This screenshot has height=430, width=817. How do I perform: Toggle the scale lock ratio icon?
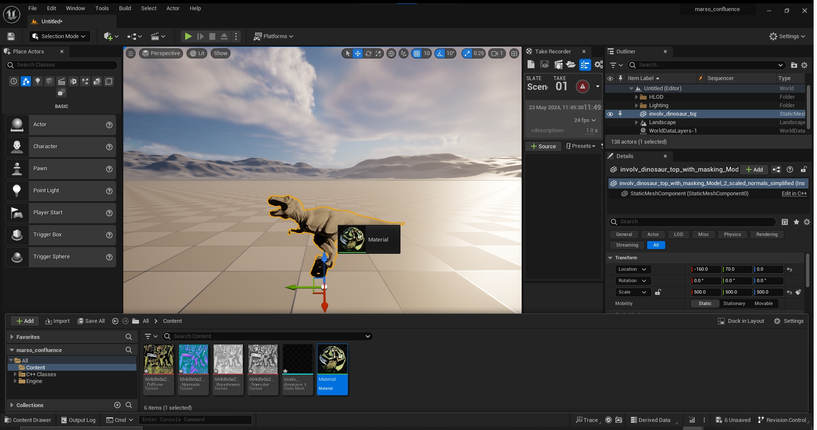coord(658,292)
